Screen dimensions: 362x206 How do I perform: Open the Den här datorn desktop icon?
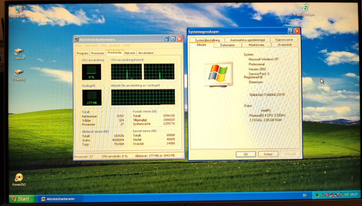pyautogui.click(x=18, y=10)
